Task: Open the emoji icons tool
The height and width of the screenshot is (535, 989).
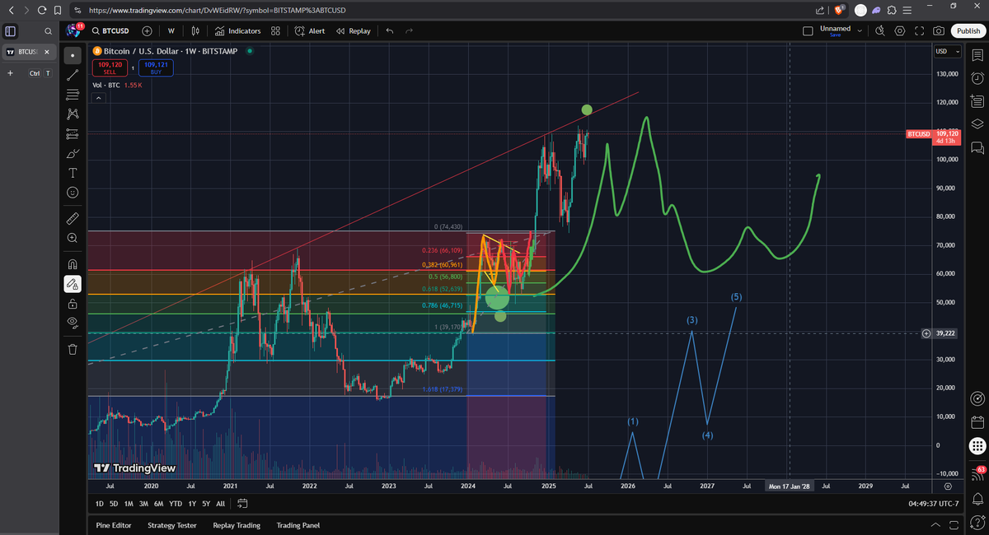Action: click(x=73, y=192)
